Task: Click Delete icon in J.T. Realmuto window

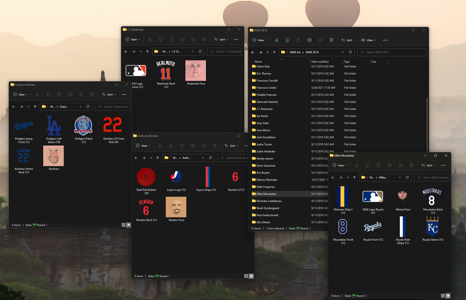Action: [x=204, y=39]
